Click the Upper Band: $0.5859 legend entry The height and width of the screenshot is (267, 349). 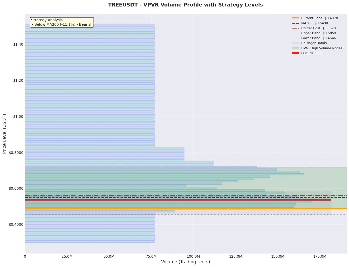coord(314,33)
